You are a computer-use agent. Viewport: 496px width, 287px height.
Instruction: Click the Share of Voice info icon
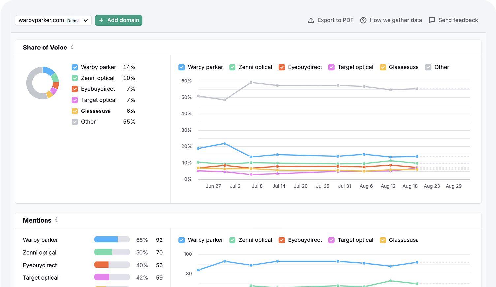(x=72, y=47)
